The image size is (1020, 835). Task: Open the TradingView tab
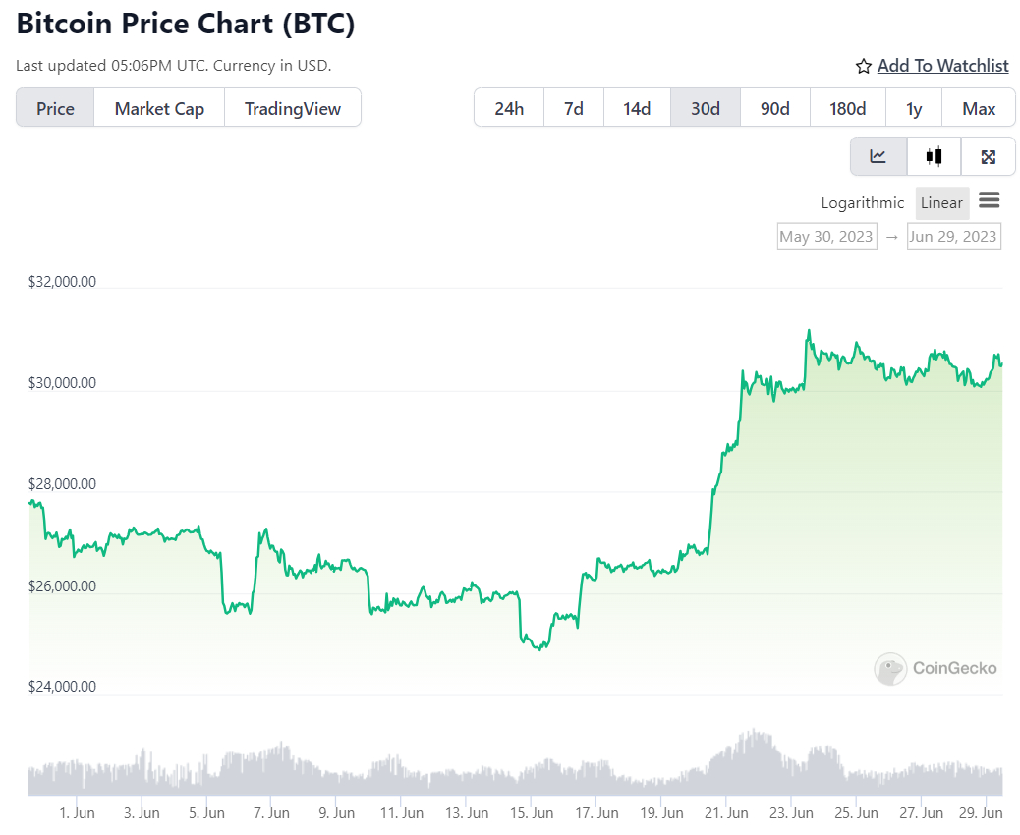[x=293, y=108]
